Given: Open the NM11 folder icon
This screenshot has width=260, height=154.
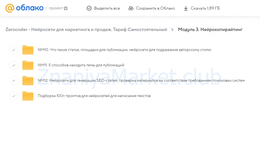Looking at the screenshot, I should point(28,65).
